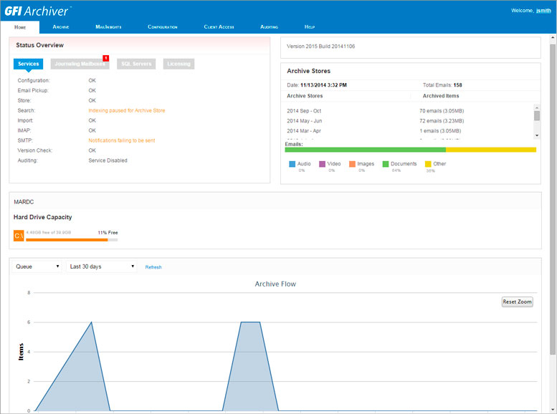Screen dimensions: 557x414
Task: Go to the MailInsights menu
Action: tap(108, 27)
